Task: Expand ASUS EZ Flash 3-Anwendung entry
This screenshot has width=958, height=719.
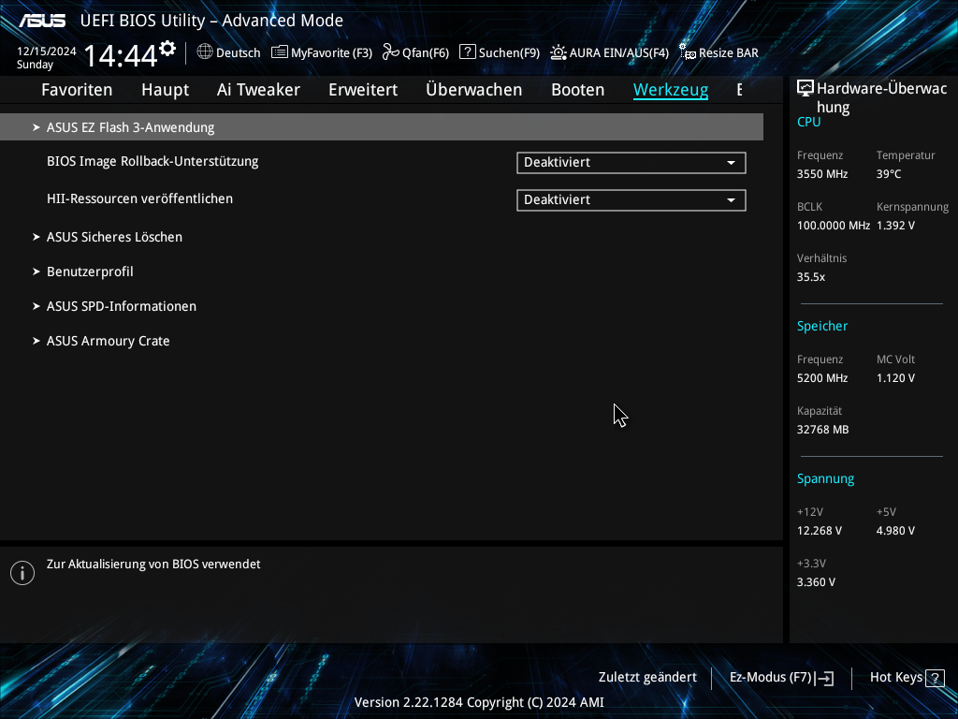Action: pos(382,127)
